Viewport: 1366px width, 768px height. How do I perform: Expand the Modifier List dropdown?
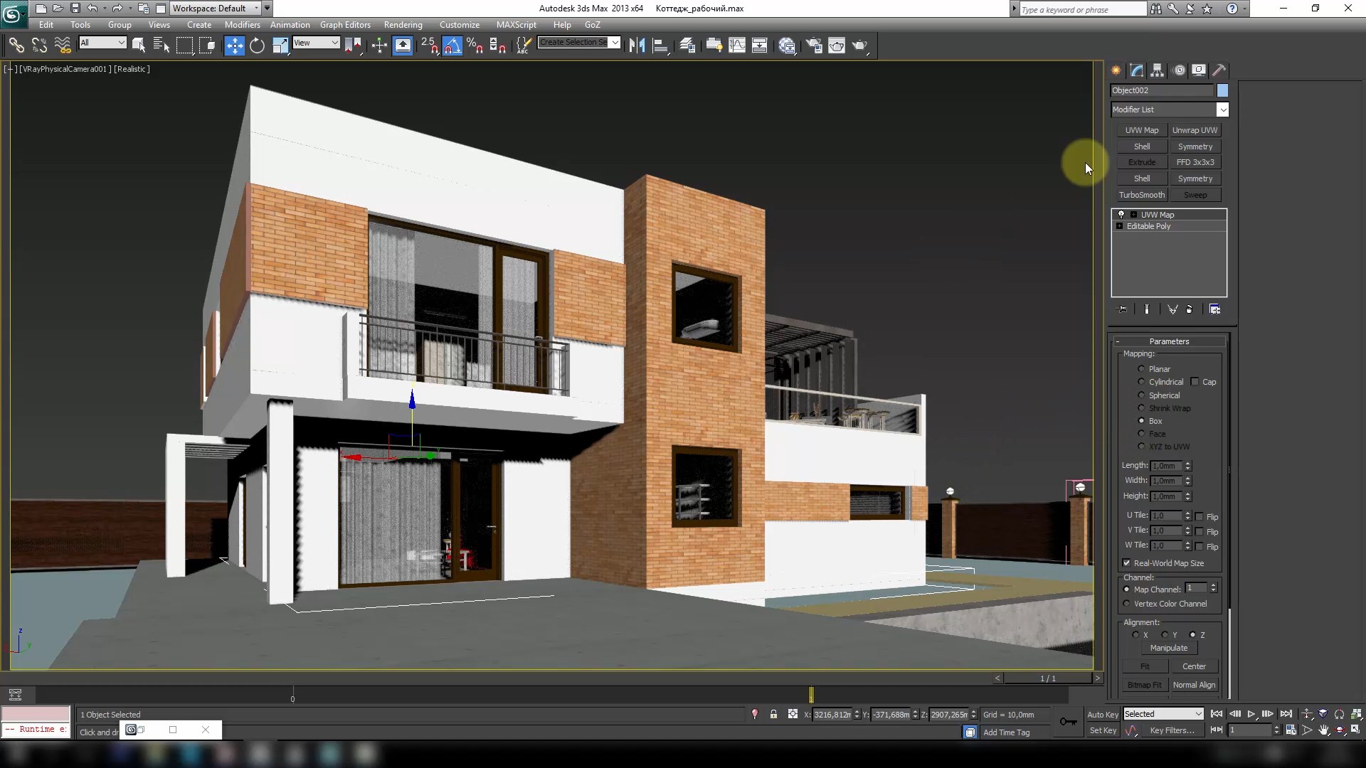(1224, 110)
